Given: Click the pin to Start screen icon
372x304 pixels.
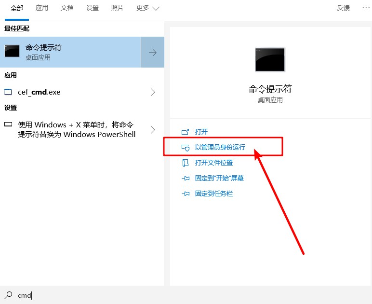Looking at the screenshot, I should pyautogui.click(x=186, y=178).
